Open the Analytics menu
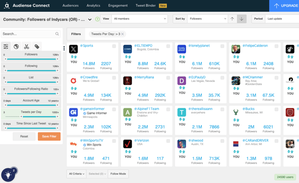The image size is (299, 183). point(93,5)
